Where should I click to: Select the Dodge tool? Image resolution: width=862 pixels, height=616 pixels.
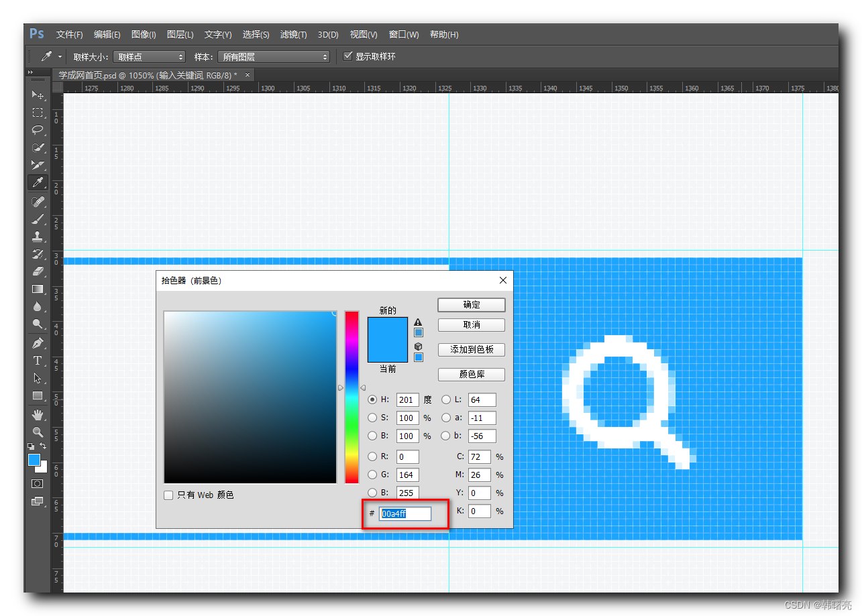(x=38, y=324)
